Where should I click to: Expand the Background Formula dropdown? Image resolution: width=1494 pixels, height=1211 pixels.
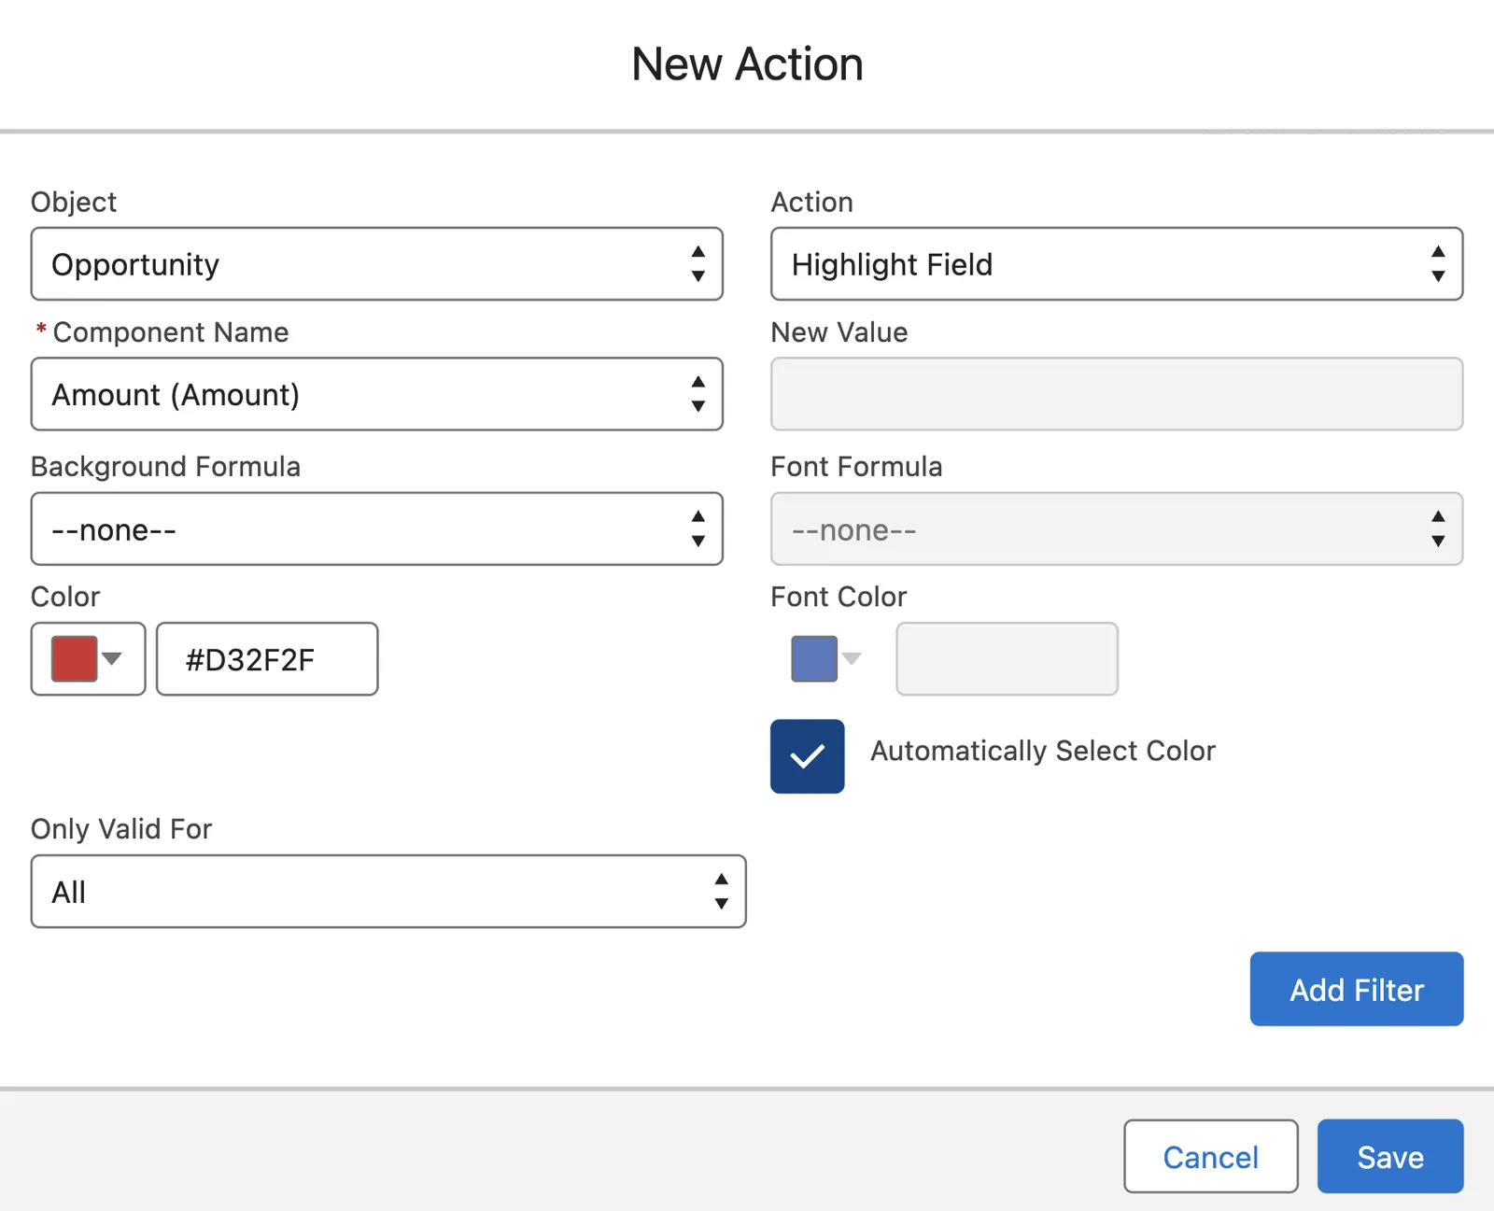[376, 528]
